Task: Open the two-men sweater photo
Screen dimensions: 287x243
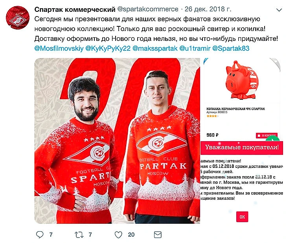Action: coord(117,141)
